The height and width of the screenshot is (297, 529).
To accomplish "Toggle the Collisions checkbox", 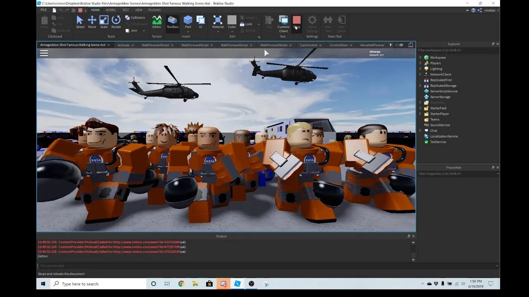I will [135, 18].
